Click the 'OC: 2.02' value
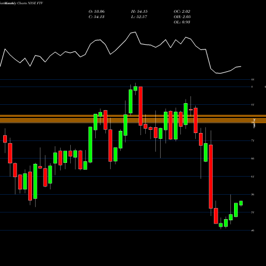The height and width of the screenshot is (266, 266). coord(182,12)
